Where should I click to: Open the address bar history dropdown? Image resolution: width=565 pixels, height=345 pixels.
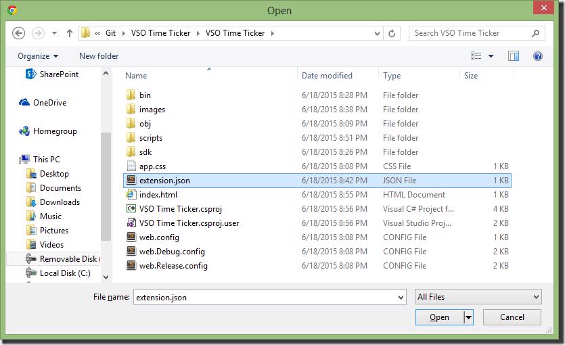(x=377, y=34)
